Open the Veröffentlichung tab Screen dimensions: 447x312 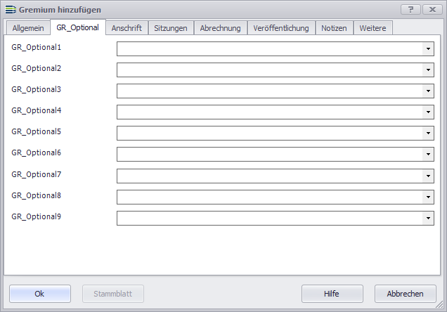pyautogui.click(x=281, y=28)
